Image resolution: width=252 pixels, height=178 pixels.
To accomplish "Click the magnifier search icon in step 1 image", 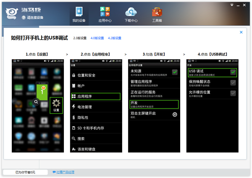I will (x=36, y=102).
